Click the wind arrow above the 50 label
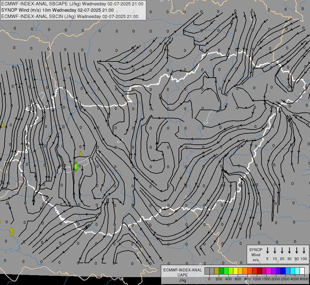This screenshot has height=285, width=310. (x=297, y=250)
